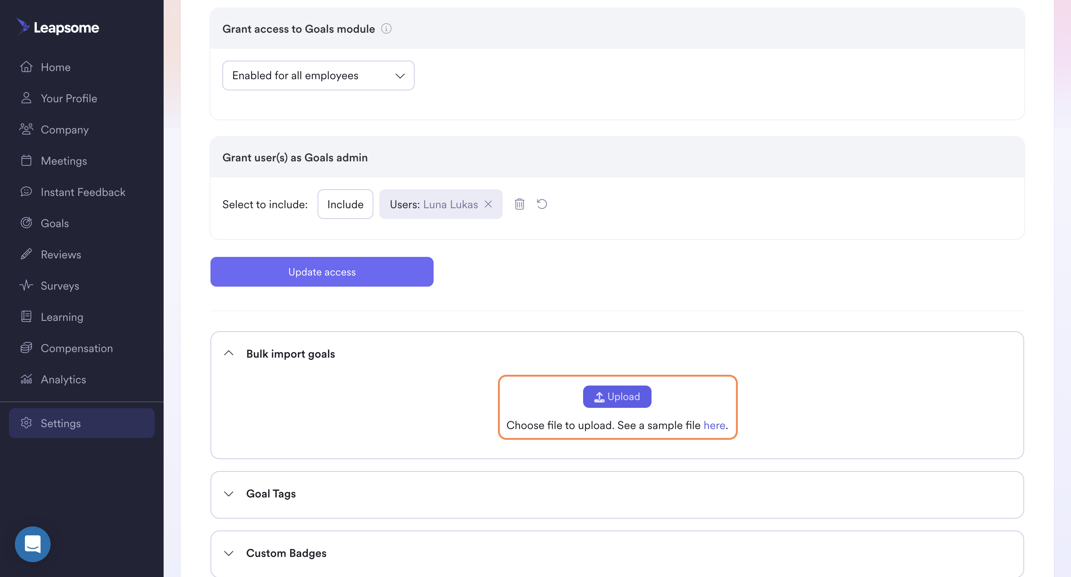Click the Update access button
1071x577 pixels.
pyautogui.click(x=322, y=271)
